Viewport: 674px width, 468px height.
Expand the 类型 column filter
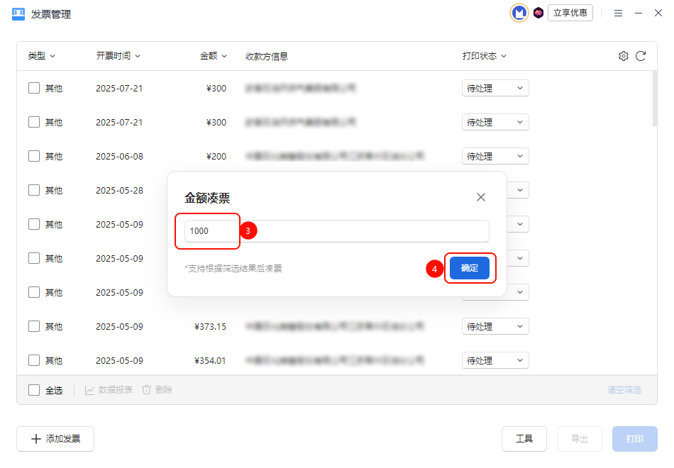click(x=42, y=56)
